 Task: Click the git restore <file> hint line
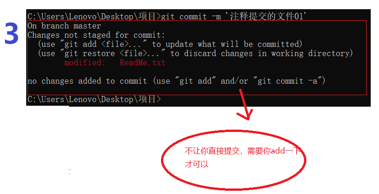pos(195,53)
